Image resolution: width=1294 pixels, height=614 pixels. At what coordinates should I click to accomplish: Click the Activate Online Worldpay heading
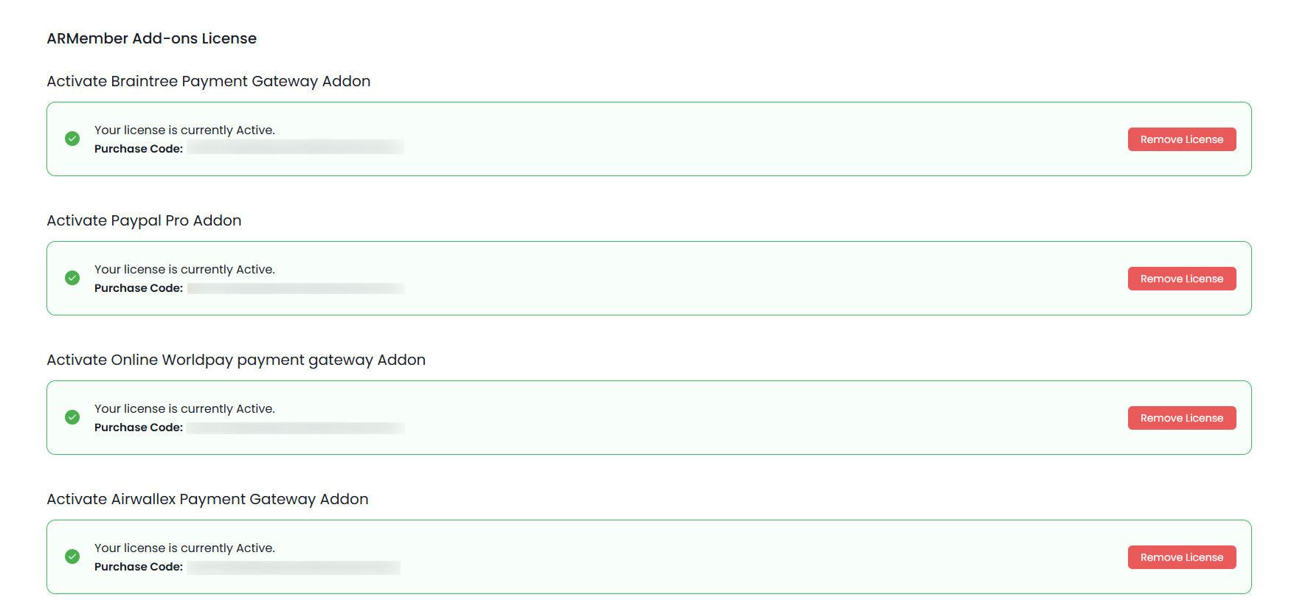tap(235, 360)
